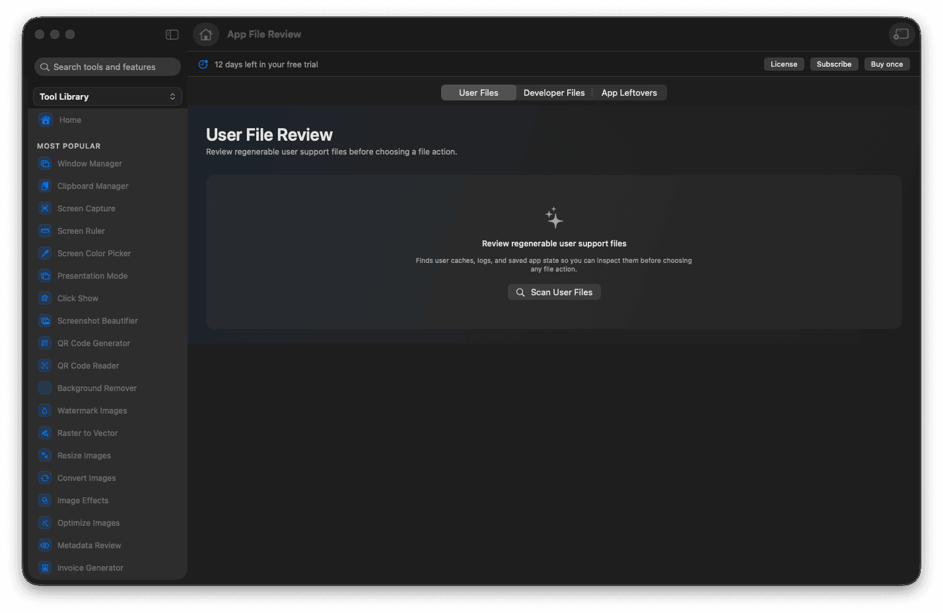Click the Window Manager icon

pos(45,164)
